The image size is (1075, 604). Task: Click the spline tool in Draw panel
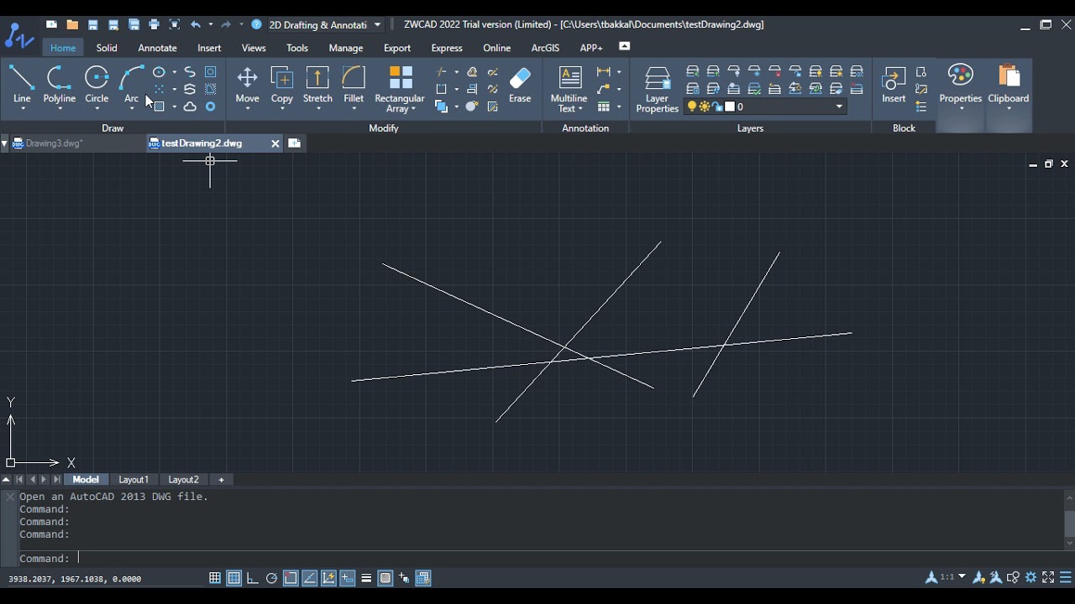(x=190, y=72)
